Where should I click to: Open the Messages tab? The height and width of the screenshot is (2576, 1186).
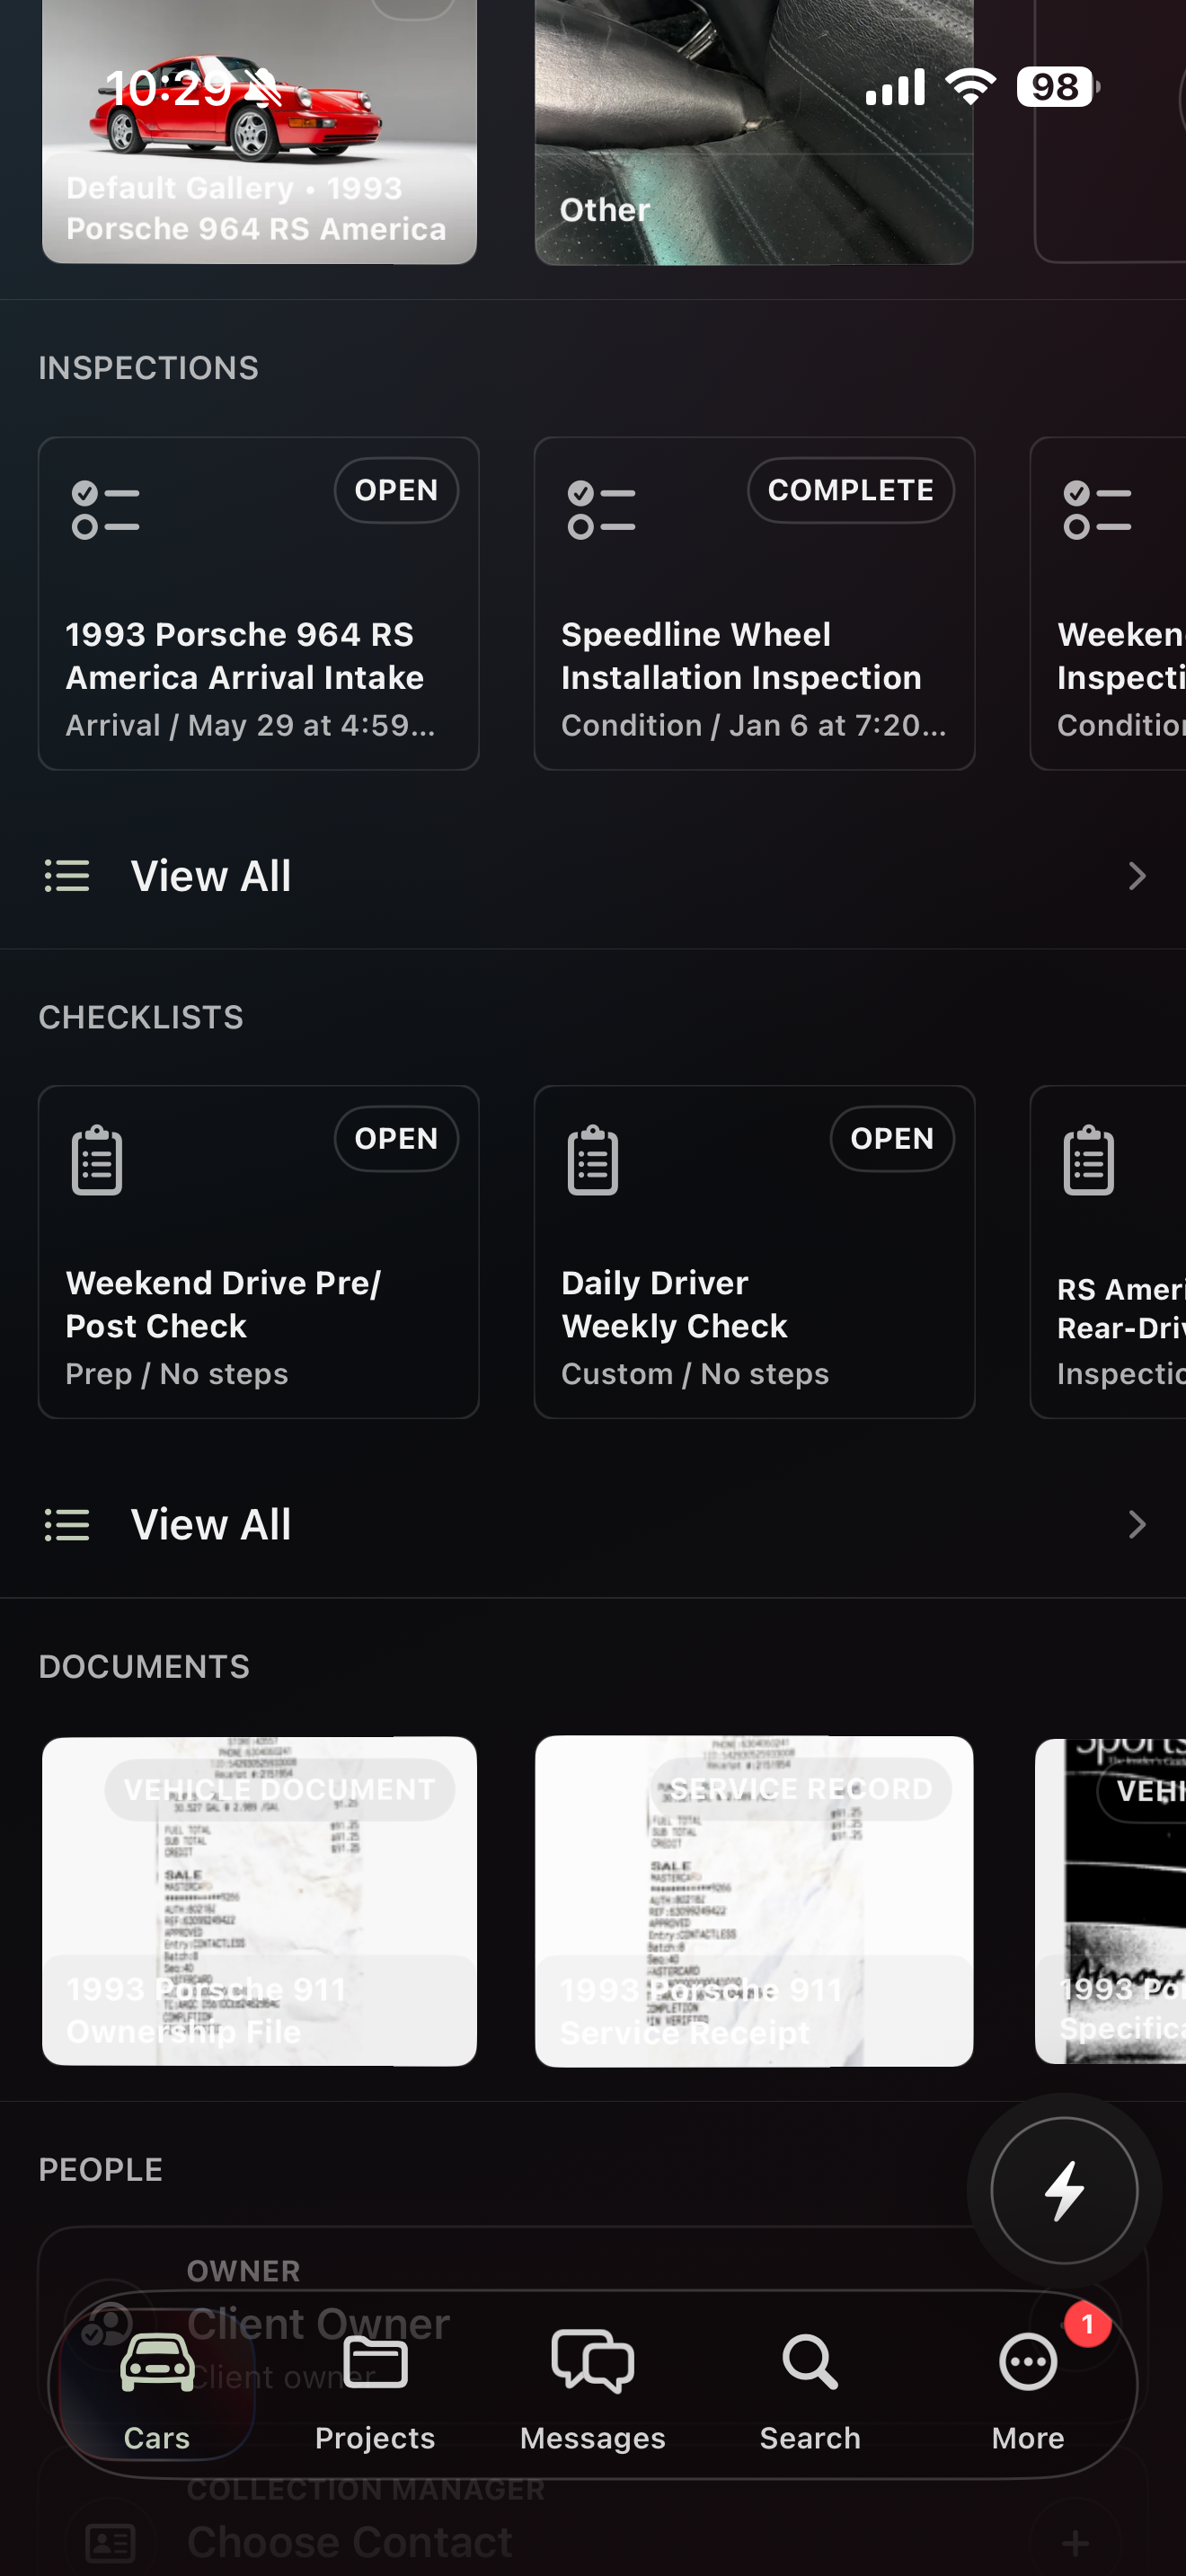pos(593,2390)
